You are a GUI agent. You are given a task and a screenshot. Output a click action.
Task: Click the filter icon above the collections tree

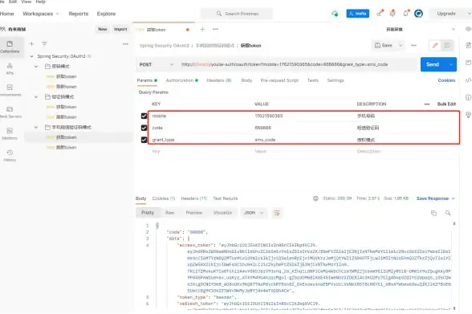tap(45, 44)
